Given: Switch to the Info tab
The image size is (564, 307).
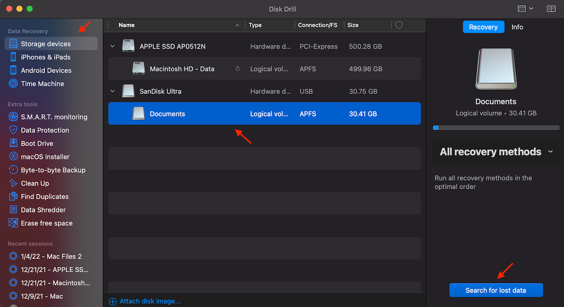Looking at the screenshot, I should (517, 27).
